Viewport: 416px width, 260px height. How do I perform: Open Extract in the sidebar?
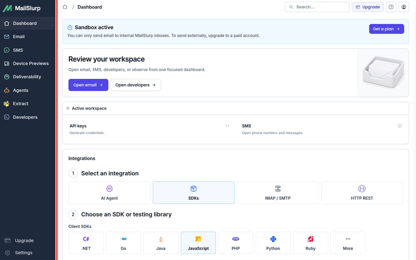pyautogui.click(x=28, y=104)
